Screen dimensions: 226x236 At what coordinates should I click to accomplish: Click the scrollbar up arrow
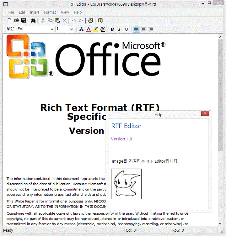pos(220,37)
